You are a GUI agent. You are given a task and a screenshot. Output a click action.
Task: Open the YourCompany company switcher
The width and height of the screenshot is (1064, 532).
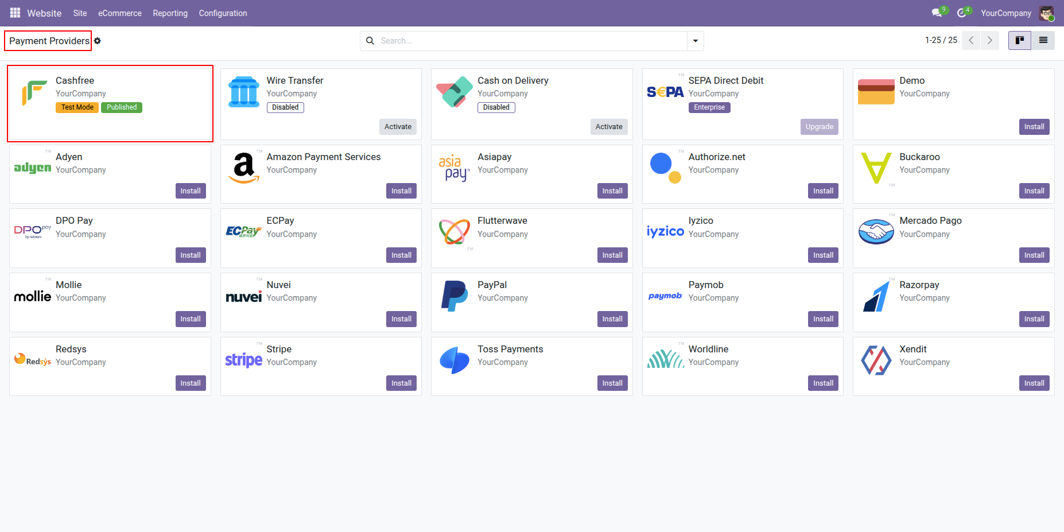point(1006,13)
